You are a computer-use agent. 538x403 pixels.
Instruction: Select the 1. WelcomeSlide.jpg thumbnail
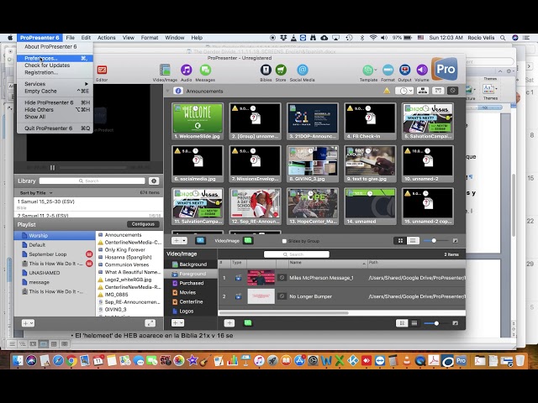[x=198, y=121]
